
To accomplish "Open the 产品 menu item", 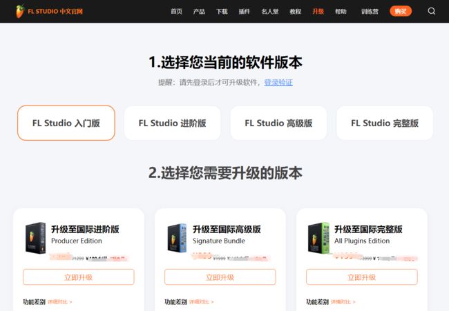I will pyautogui.click(x=199, y=12).
